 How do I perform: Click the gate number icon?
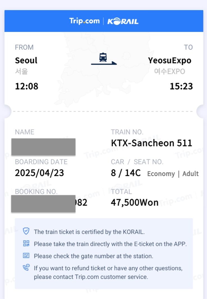pyautogui.click(x=26, y=256)
